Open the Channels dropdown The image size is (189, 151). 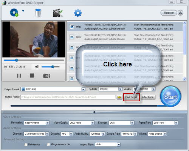coord(36,134)
